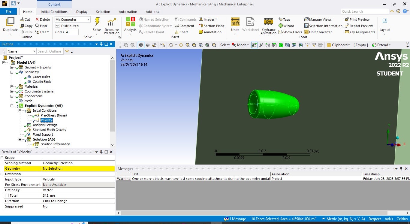Image resolution: width=410 pixels, height=224 pixels.
Task: Open the Unit Converter
Action: click(x=318, y=32)
